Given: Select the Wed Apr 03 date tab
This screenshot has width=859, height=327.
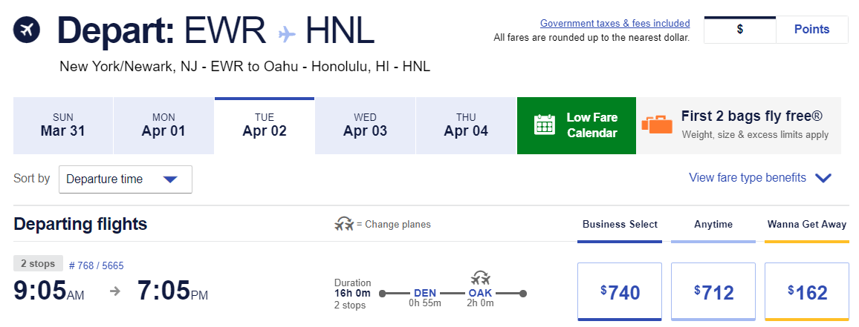Looking at the screenshot, I should pos(365,125).
